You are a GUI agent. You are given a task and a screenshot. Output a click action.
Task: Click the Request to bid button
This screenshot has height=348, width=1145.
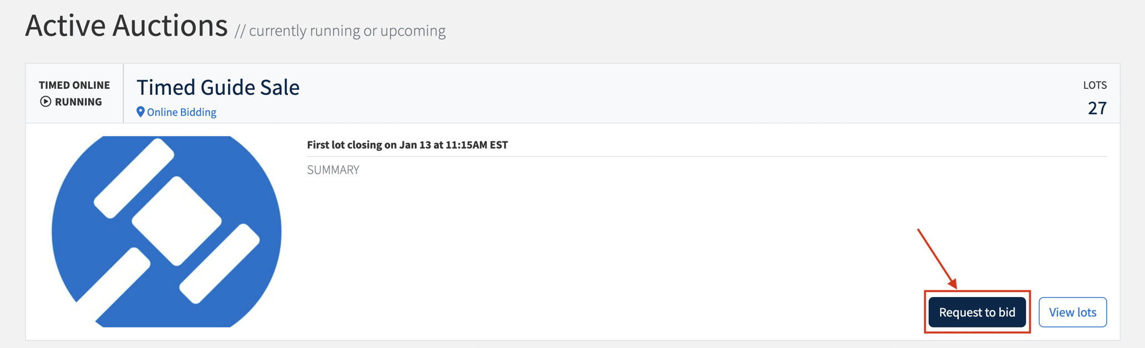pyautogui.click(x=977, y=312)
